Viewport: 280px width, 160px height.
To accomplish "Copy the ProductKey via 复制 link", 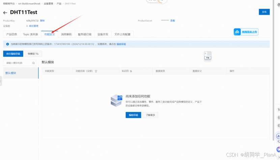I will click(x=42, y=21).
